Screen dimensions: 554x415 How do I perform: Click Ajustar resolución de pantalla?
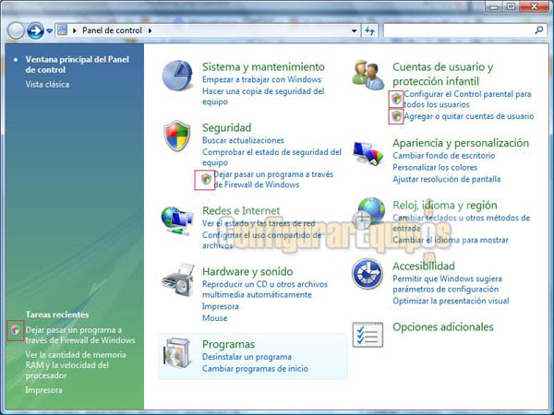click(x=447, y=179)
